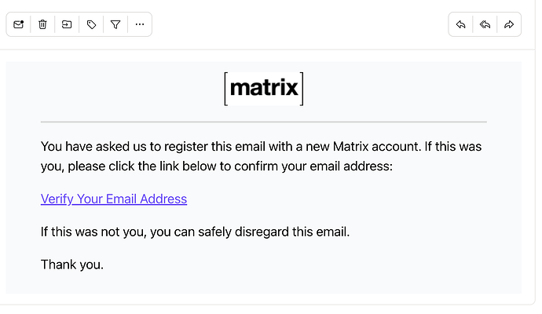Viewport: 542px width, 314px height.
Task: Mark the message as unread via envelope icon
Action: click(18, 24)
